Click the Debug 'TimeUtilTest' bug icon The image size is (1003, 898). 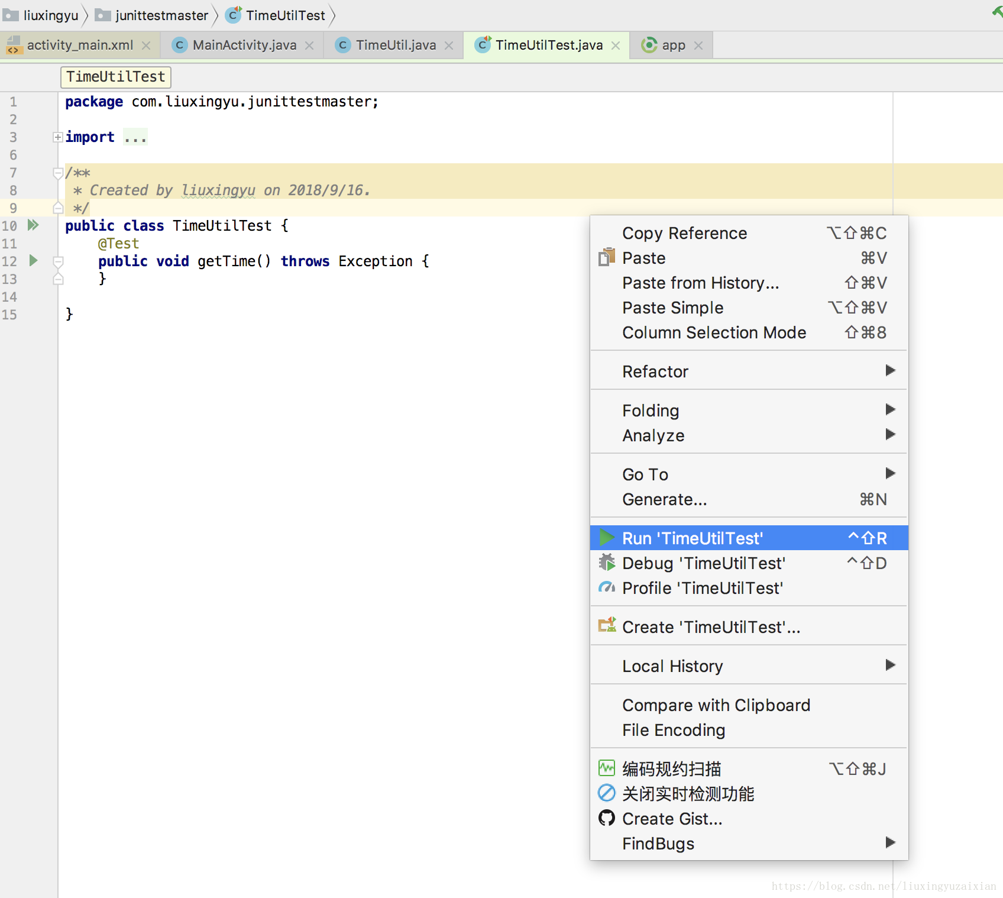[606, 563]
